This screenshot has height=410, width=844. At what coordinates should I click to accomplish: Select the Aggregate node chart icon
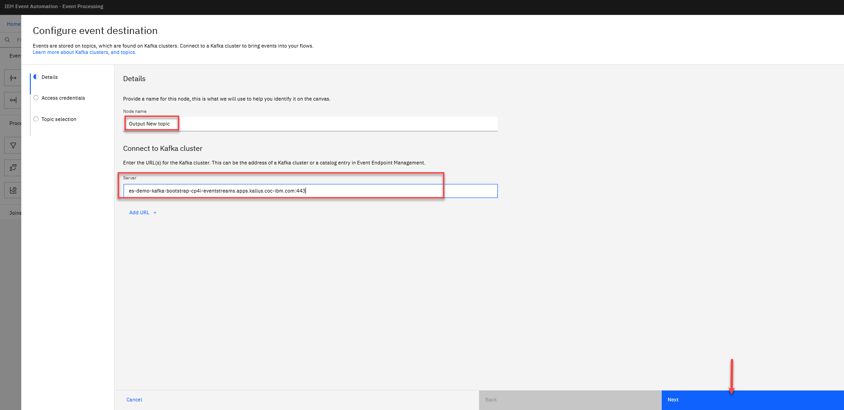pos(13,190)
